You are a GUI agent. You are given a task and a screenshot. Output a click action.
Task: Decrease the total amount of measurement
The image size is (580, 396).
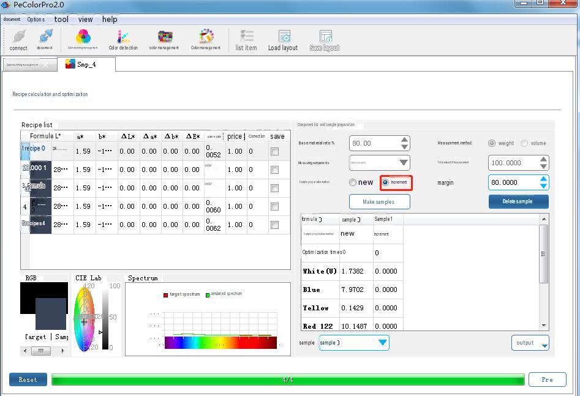pos(543,166)
